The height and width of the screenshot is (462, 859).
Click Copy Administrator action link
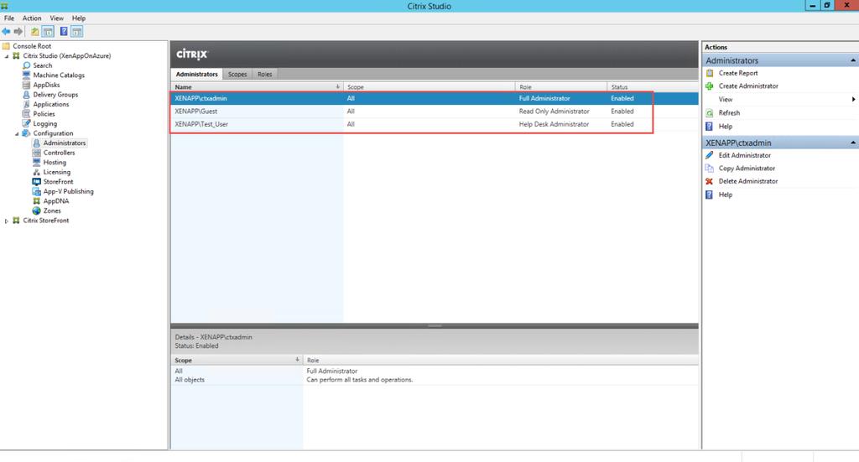coord(747,168)
